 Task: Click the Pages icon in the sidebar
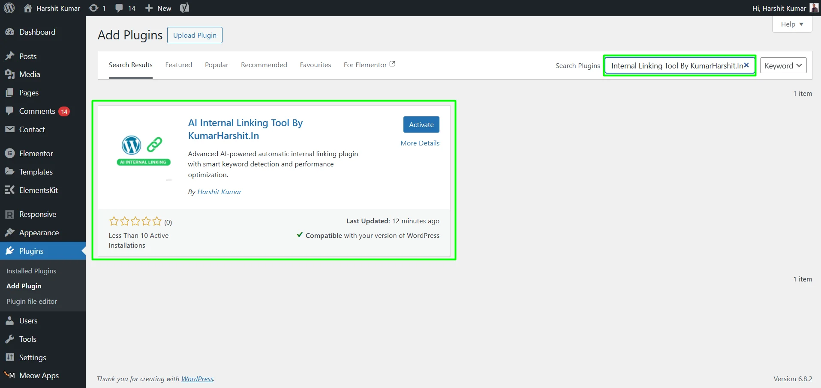pos(9,93)
